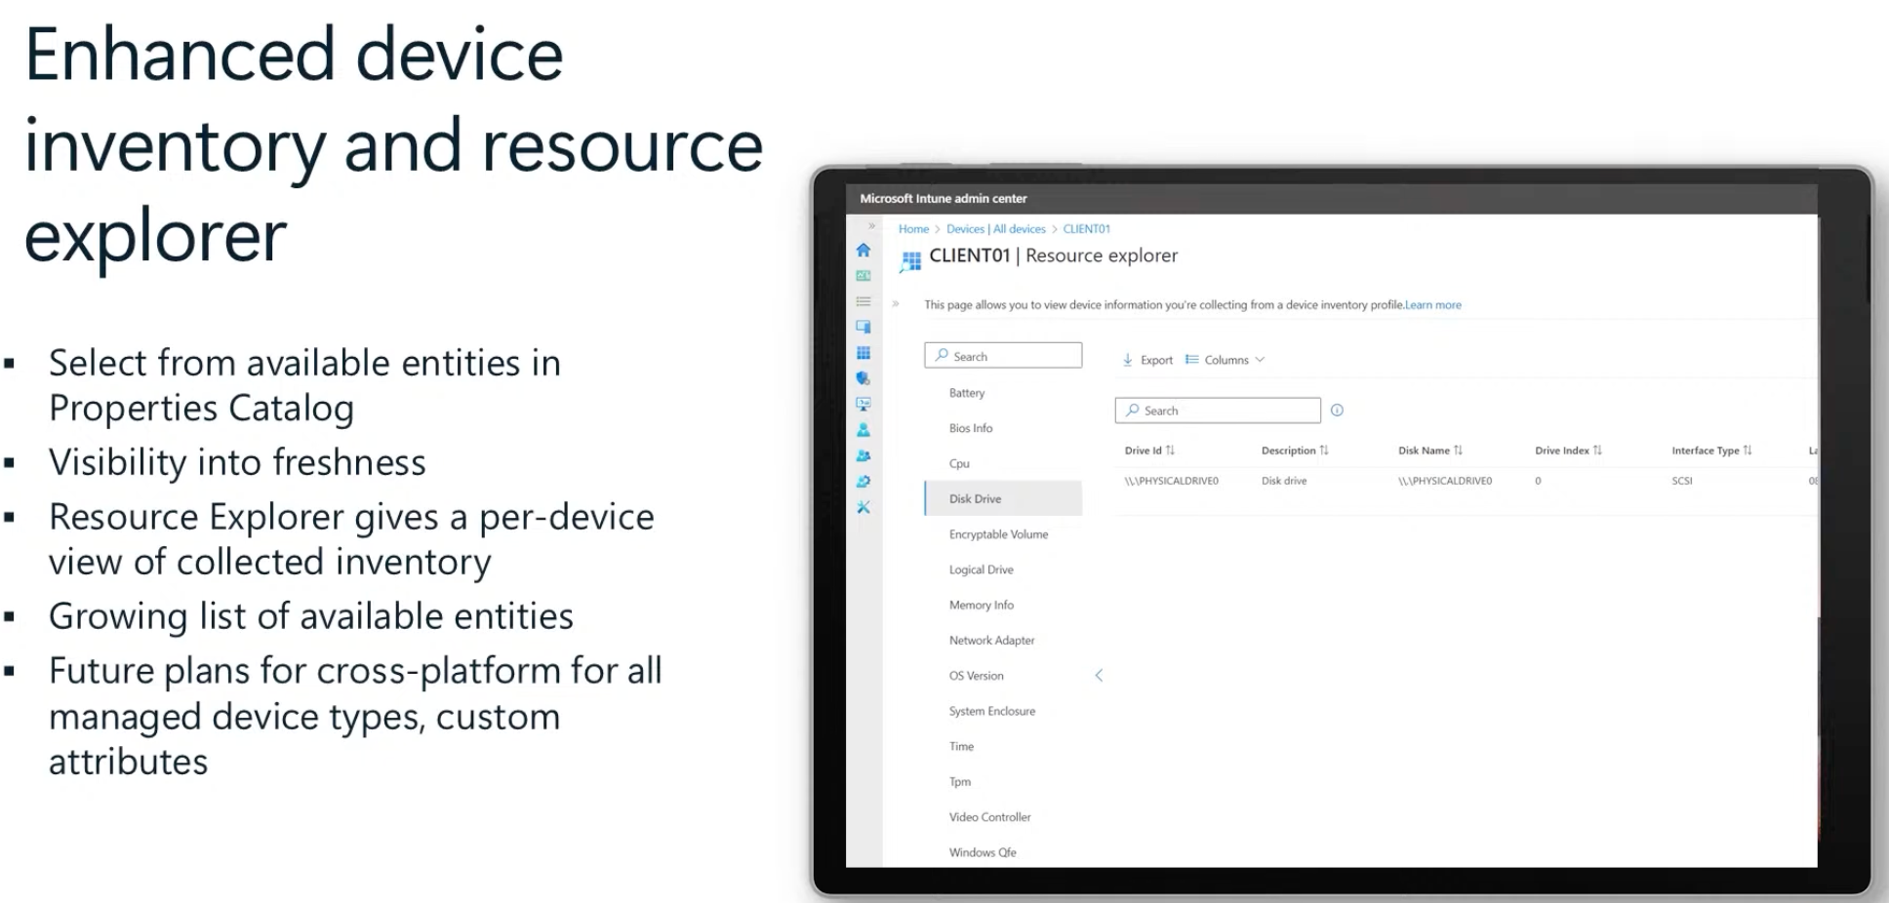The width and height of the screenshot is (1889, 903).
Task: Sort the table by Drive Id
Action: (x=1149, y=451)
